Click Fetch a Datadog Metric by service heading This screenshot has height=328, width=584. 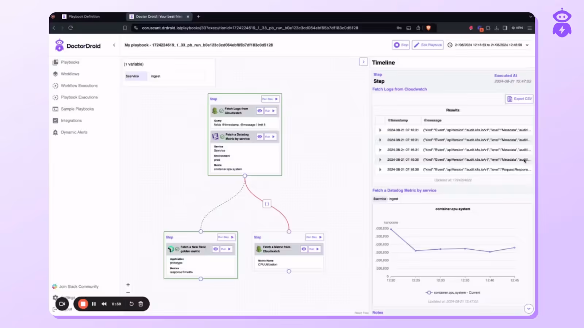[404, 190]
